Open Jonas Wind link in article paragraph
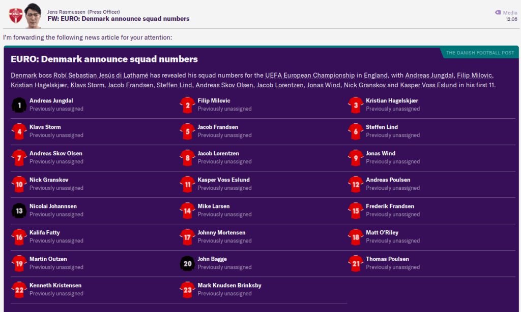The width and height of the screenshot is (521, 312). click(x=324, y=85)
